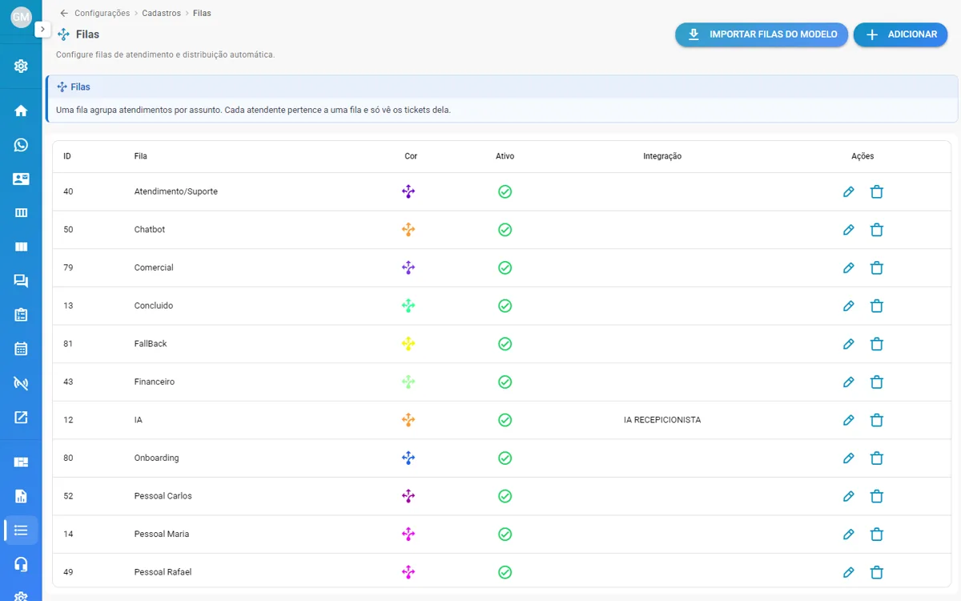Click the FallBack yellow color icon
Screen dimensions: 961x601
pyautogui.click(x=408, y=344)
